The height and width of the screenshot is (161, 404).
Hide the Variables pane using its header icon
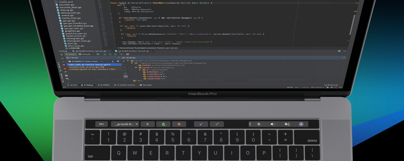[x=344, y=58]
